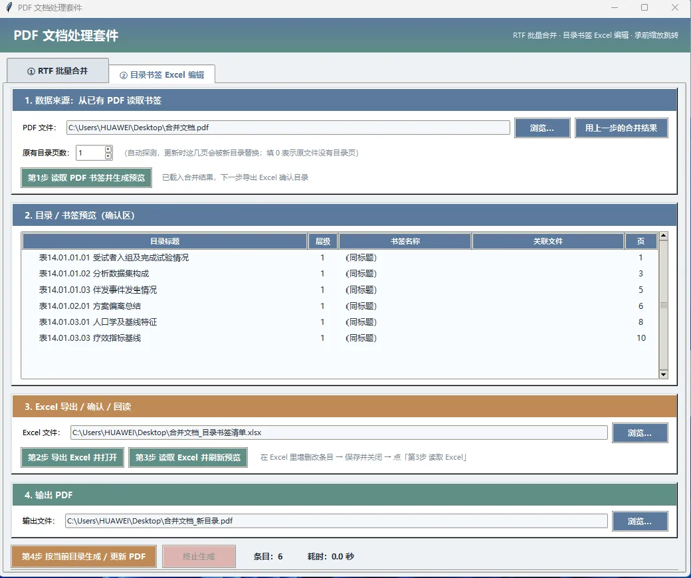Screen dimensions: 691x578
Task: Maximize the PDF 文档处理套件 window
Action: click(x=644, y=7)
